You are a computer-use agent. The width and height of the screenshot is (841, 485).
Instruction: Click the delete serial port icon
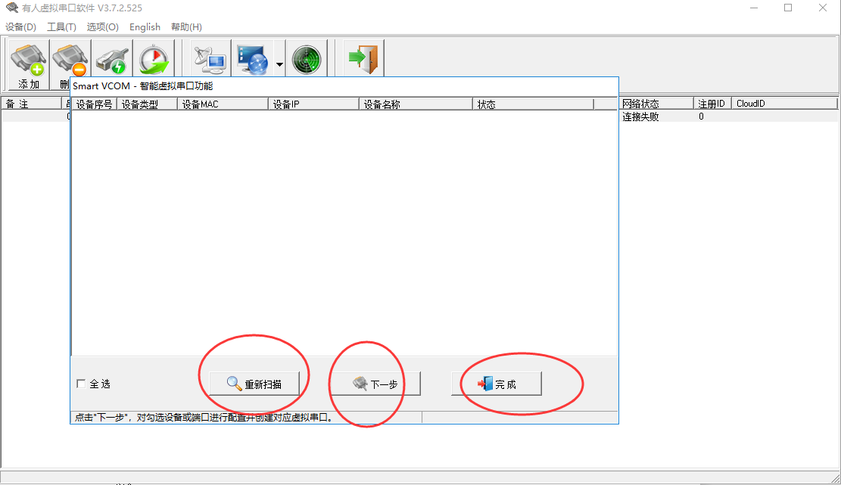(70, 59)
